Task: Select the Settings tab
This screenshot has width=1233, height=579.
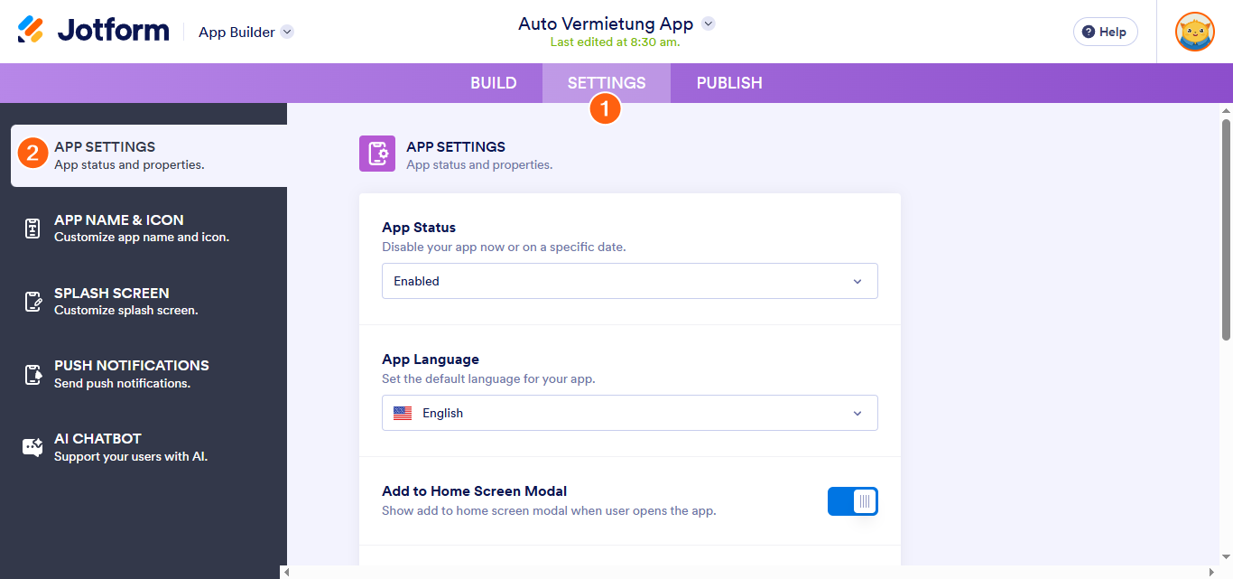Action: [607, 83]
